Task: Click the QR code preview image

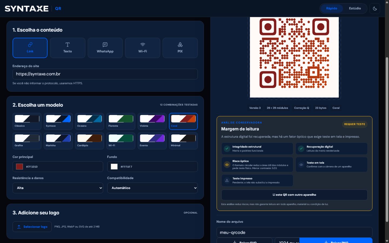Action: coord(294,57)
